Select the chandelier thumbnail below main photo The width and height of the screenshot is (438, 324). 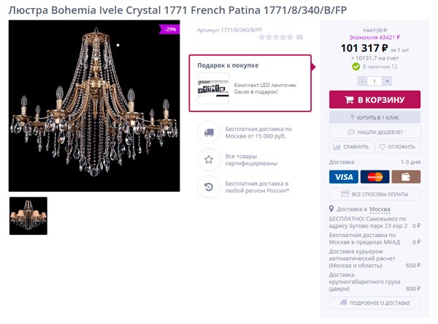tap(28, 216)
